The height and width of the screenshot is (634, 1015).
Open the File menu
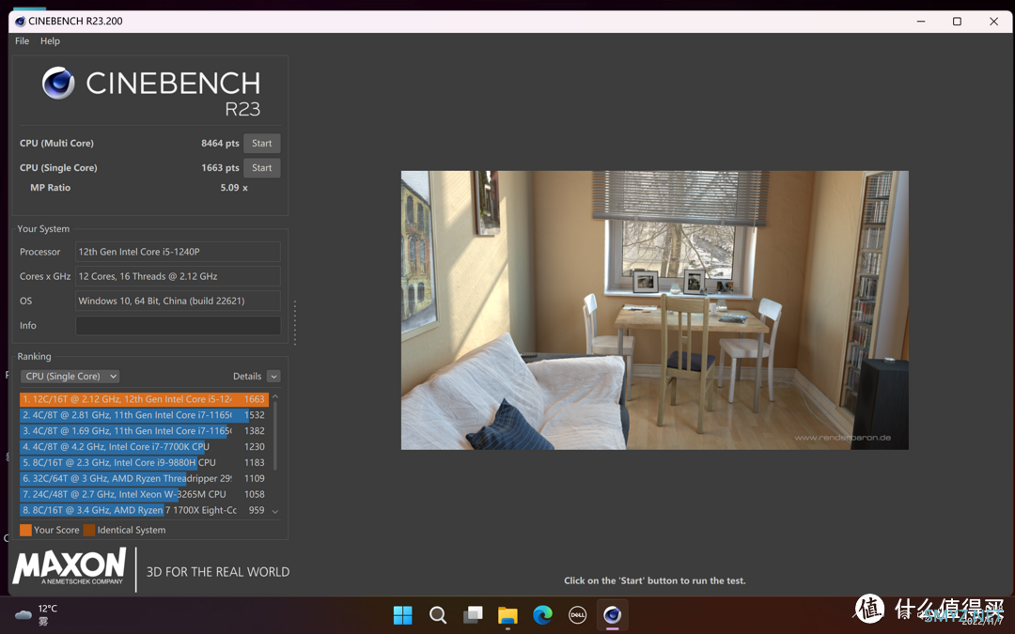coord(22,40)
